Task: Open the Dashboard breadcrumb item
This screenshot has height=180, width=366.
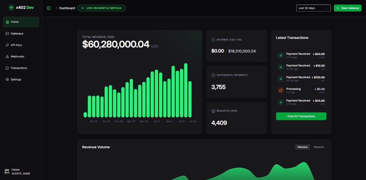Action: [x=67, y=8]
